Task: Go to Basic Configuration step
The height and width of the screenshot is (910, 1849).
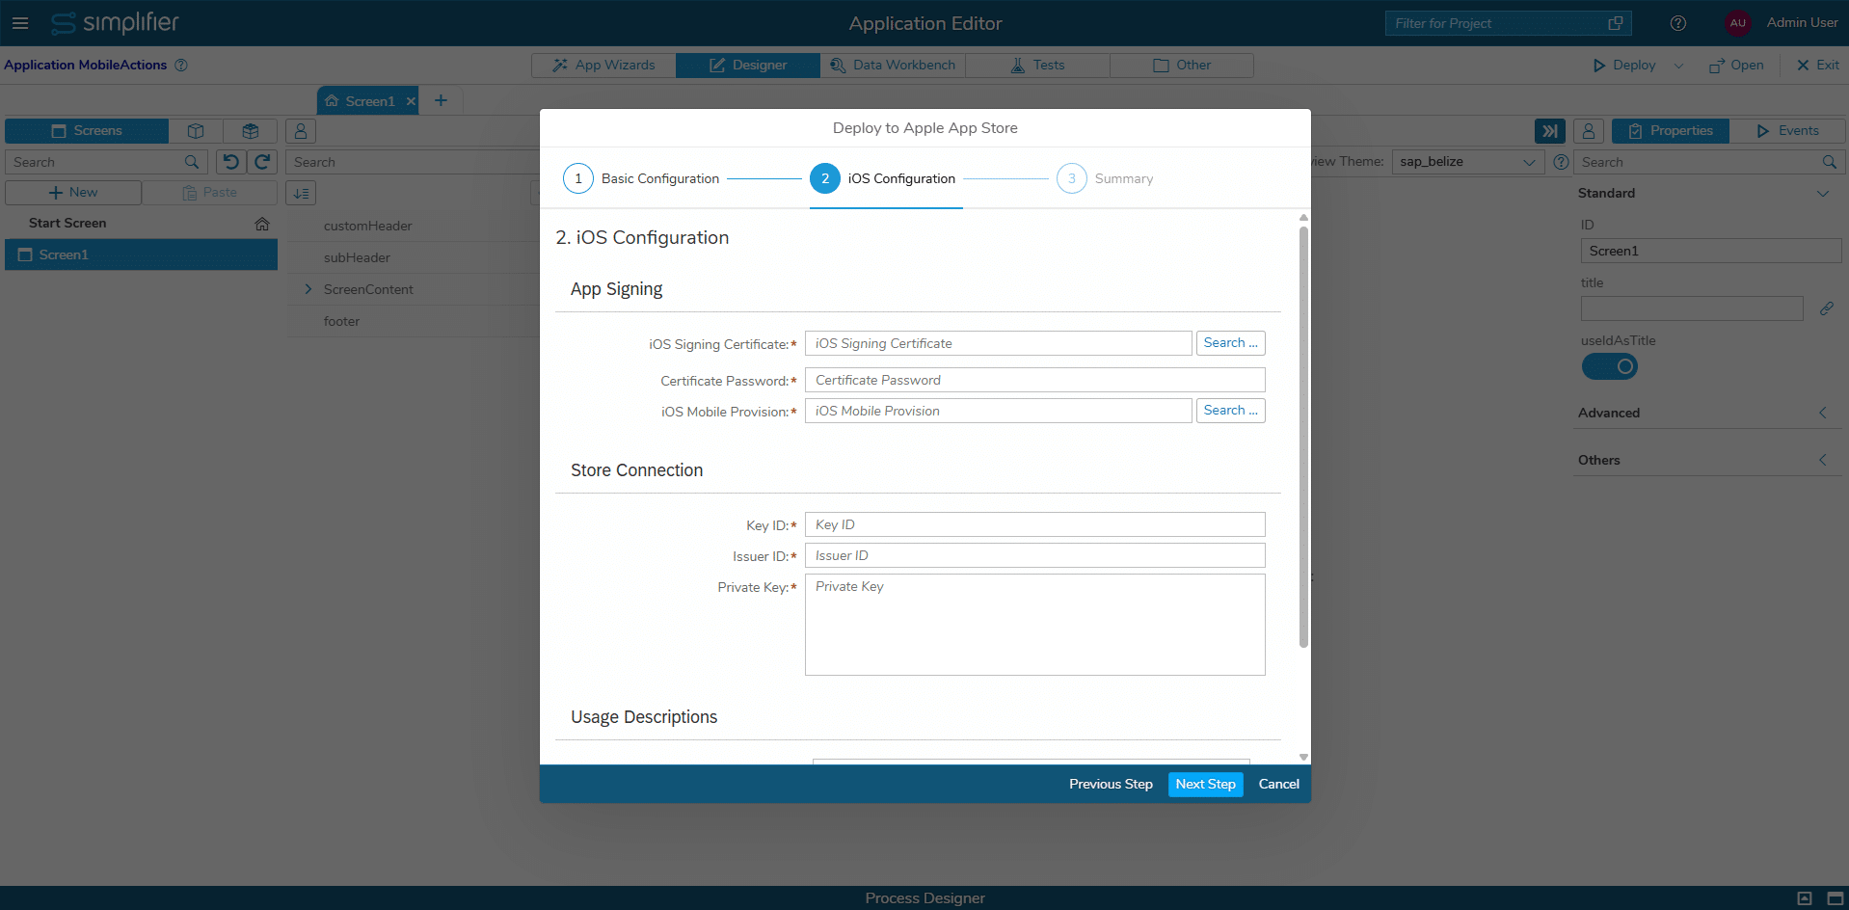Action: click(x=641, y=178)
